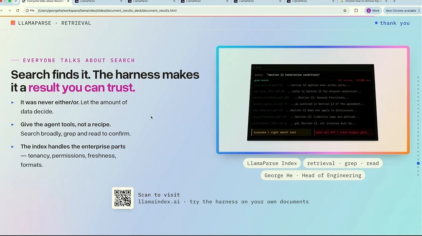
Task: Click 'George He · Head of Engineering' pill
Action: click(313, 175)
